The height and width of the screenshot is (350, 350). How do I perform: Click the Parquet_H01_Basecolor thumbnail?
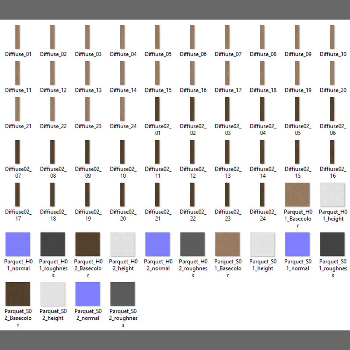point(297,195)
